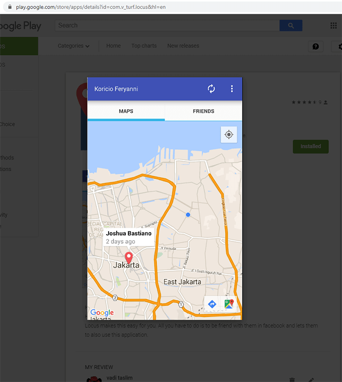
Task: Click the green Installed button
Action: point(311,146)
